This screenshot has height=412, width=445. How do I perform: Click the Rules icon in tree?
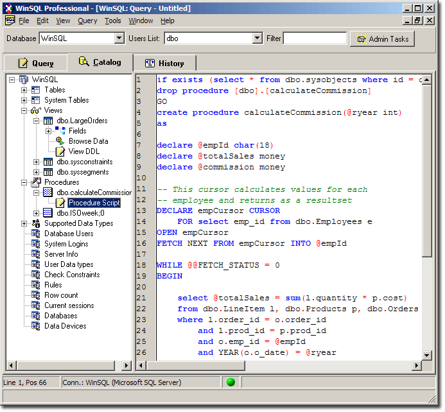point(36,285)
